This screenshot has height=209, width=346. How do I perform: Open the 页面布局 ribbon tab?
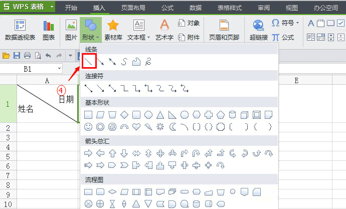click(x=133, y=8)
